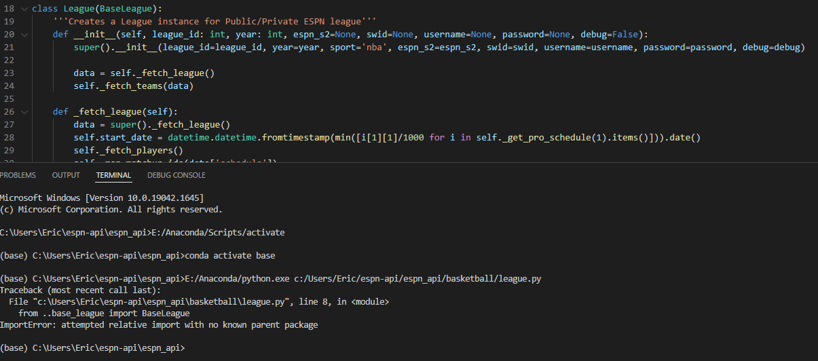
Task: Click line number 26 in the gutter
Action: click(x=10, y=112)
